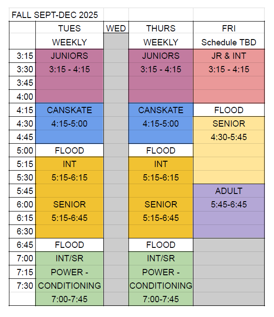Click Friday JR & INT pink block

(x=229, y=76)
